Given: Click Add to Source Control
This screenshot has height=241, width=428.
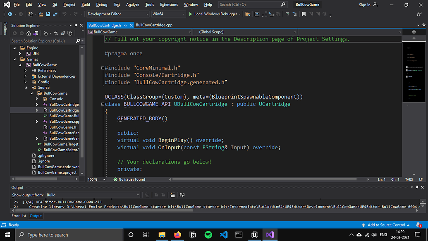Looking at the screenshot, I should [386, 225].
